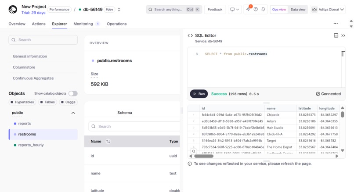Collapse SQL Editor with double chevron
The image size is (354, 192).
click(x=343, y=36)
